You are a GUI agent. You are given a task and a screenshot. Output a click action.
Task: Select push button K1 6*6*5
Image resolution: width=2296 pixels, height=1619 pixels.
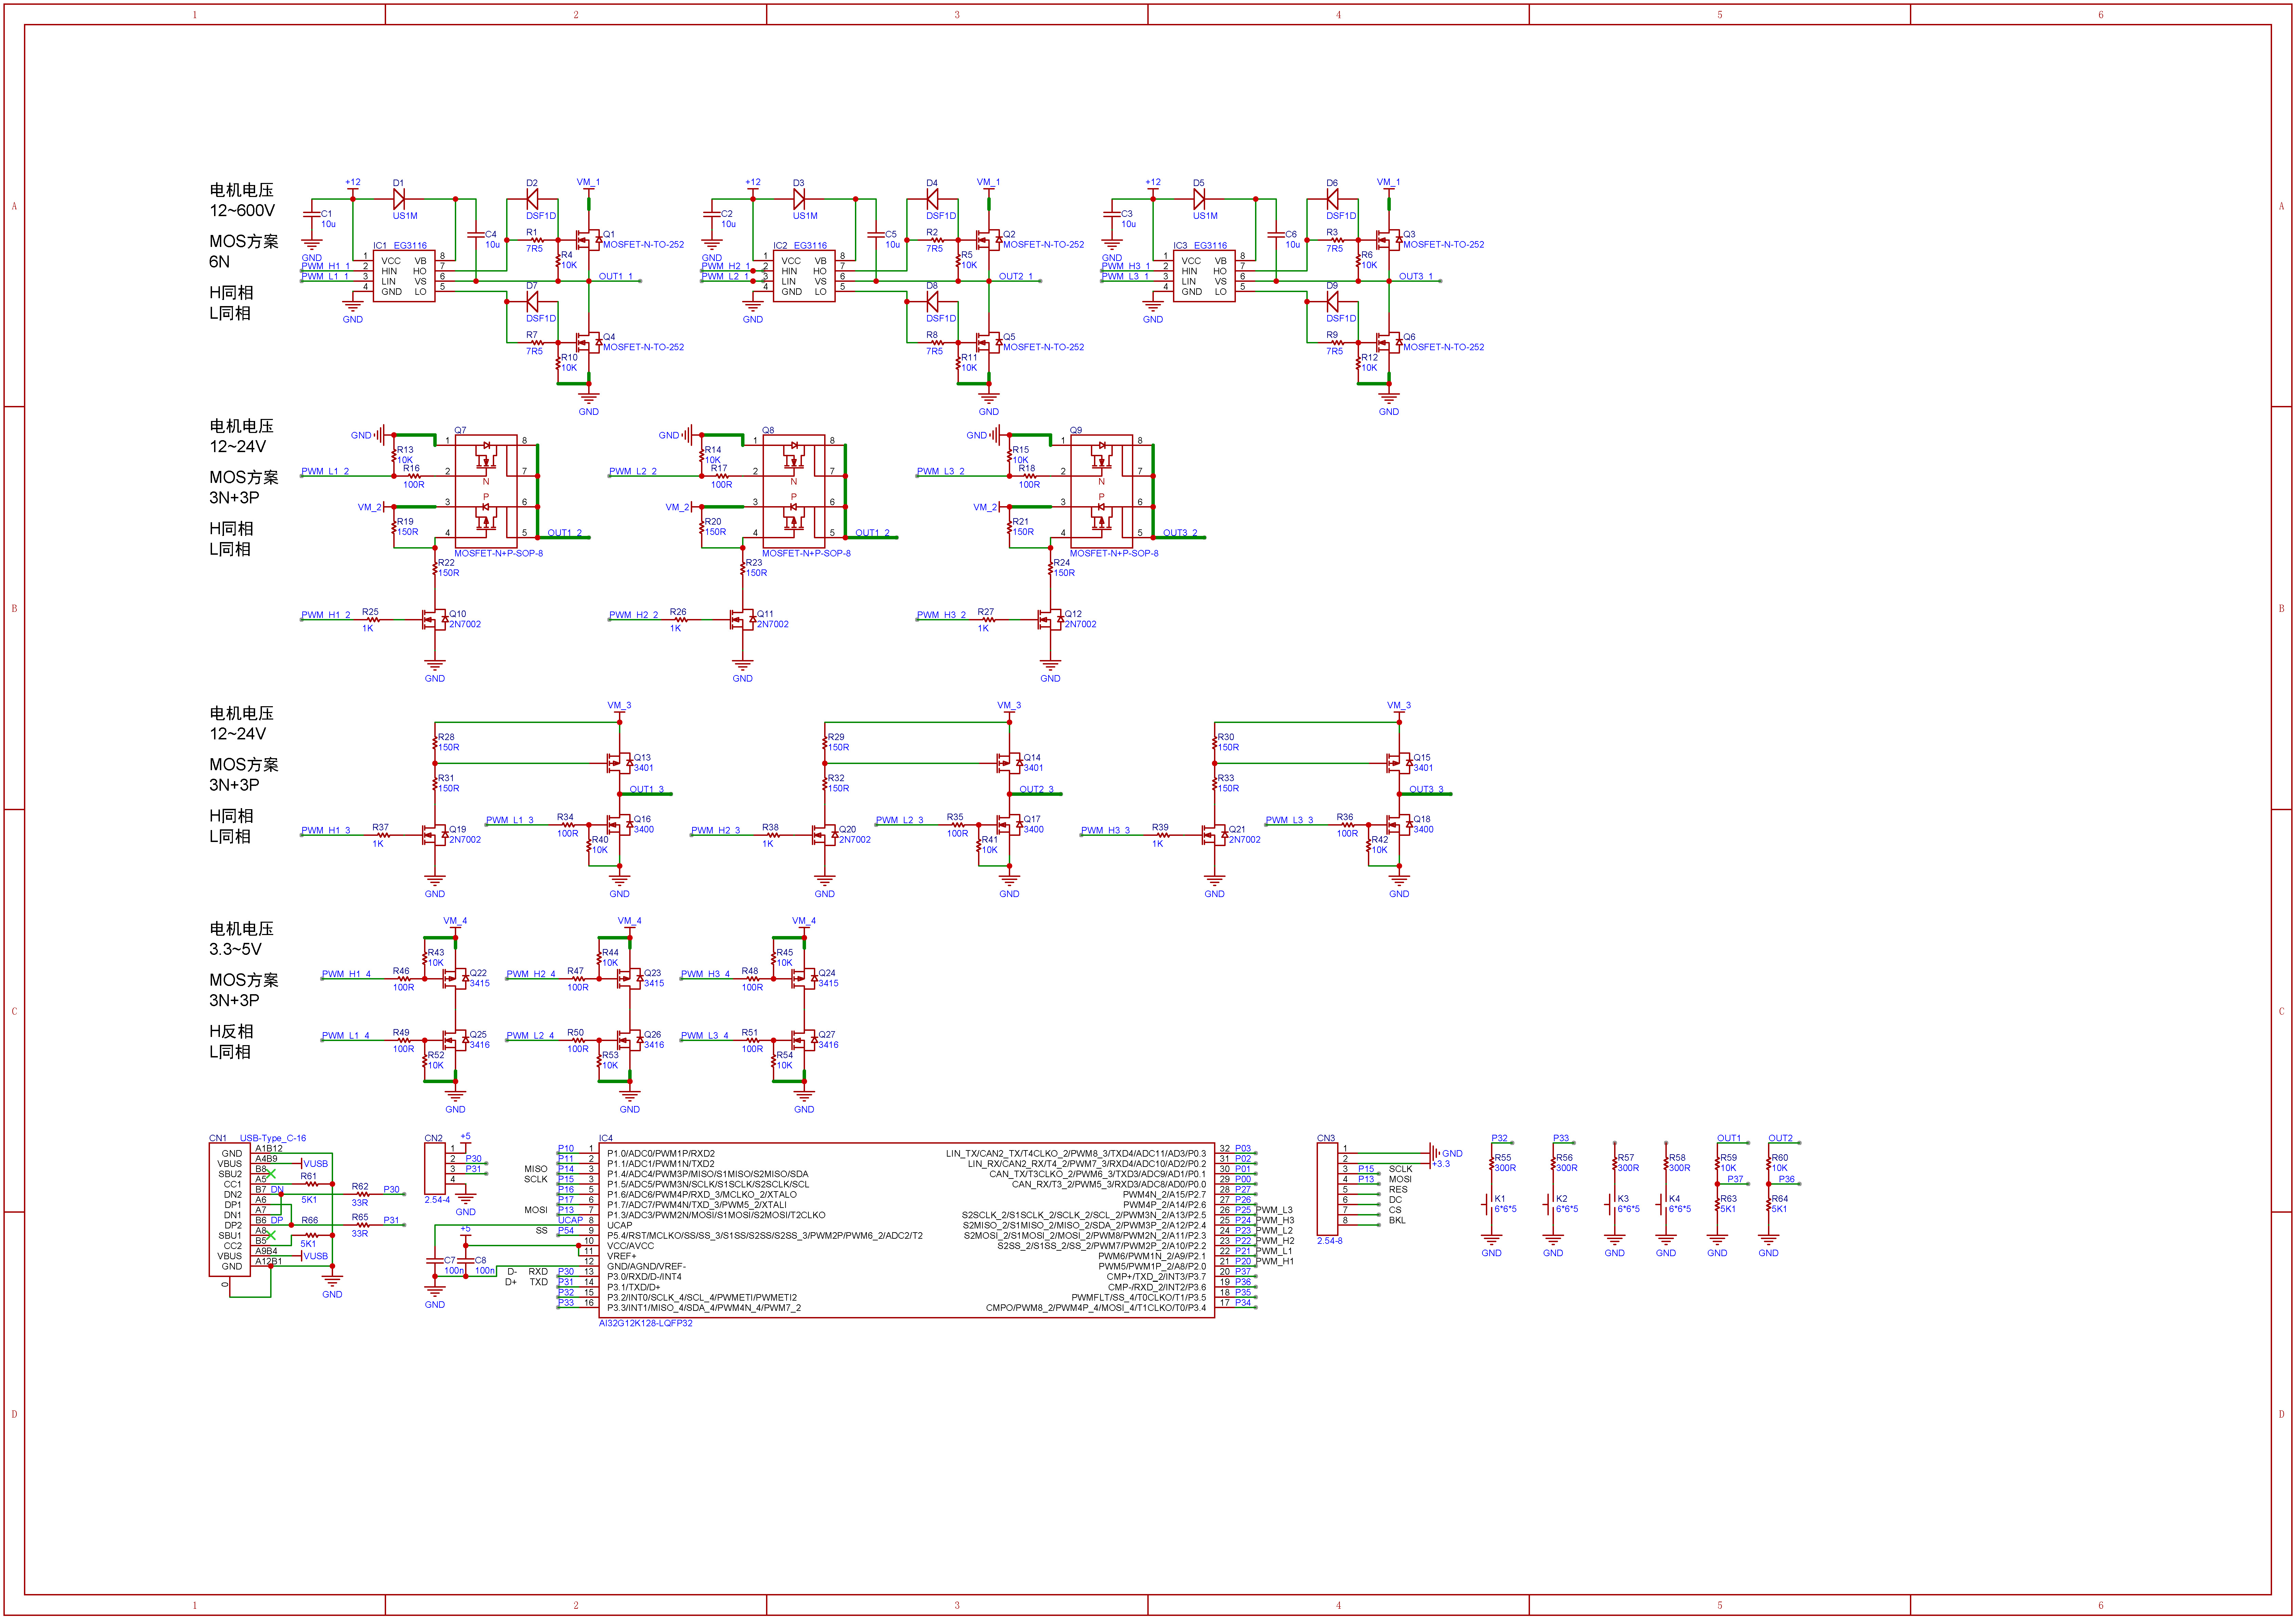1489,1204
